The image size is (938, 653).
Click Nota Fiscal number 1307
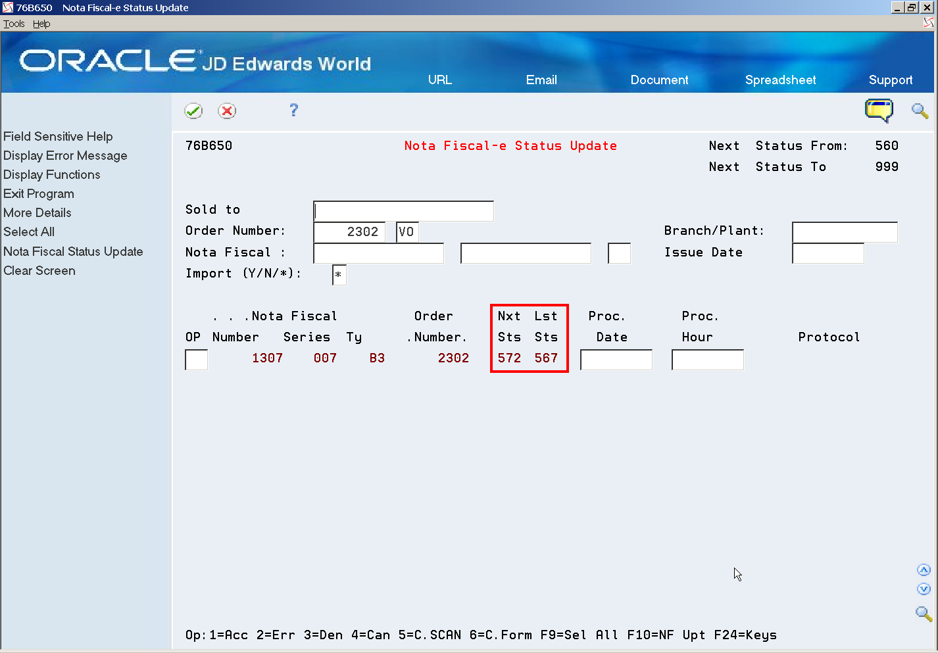[267, 358]
